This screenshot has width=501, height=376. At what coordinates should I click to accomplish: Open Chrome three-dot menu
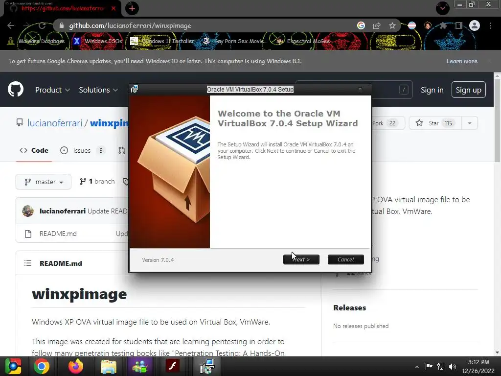[x=490, y=25]
